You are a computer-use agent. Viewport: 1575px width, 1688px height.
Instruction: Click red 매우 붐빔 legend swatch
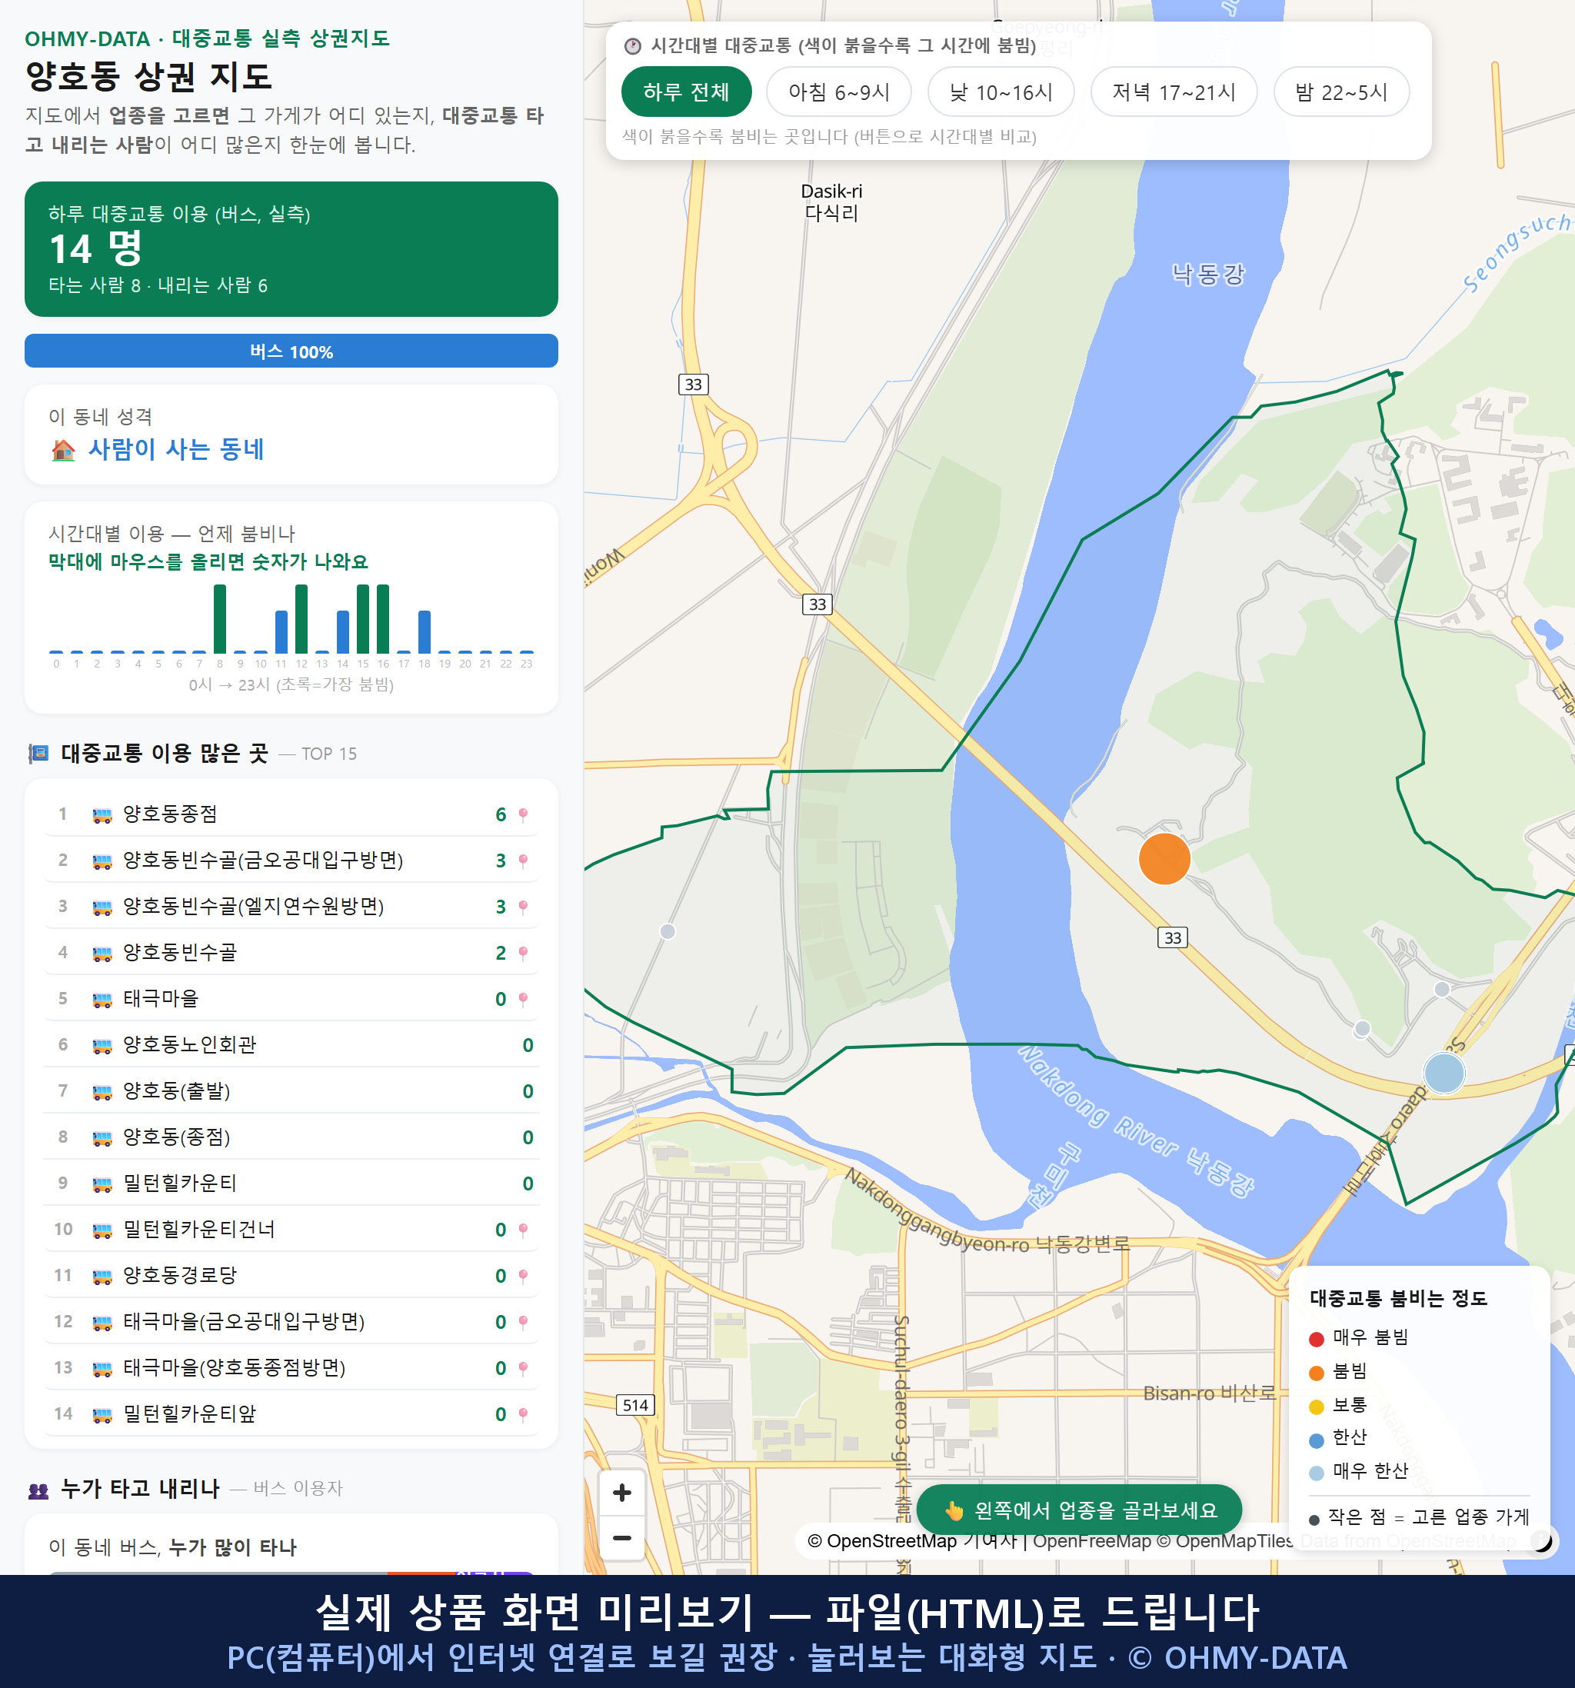pos(1316,1339)
